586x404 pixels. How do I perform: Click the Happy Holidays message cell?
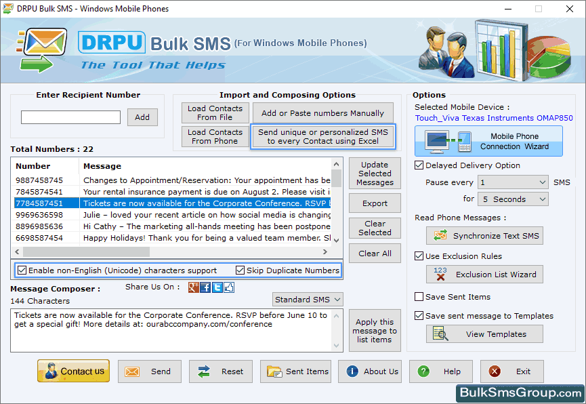coord(207,239)
